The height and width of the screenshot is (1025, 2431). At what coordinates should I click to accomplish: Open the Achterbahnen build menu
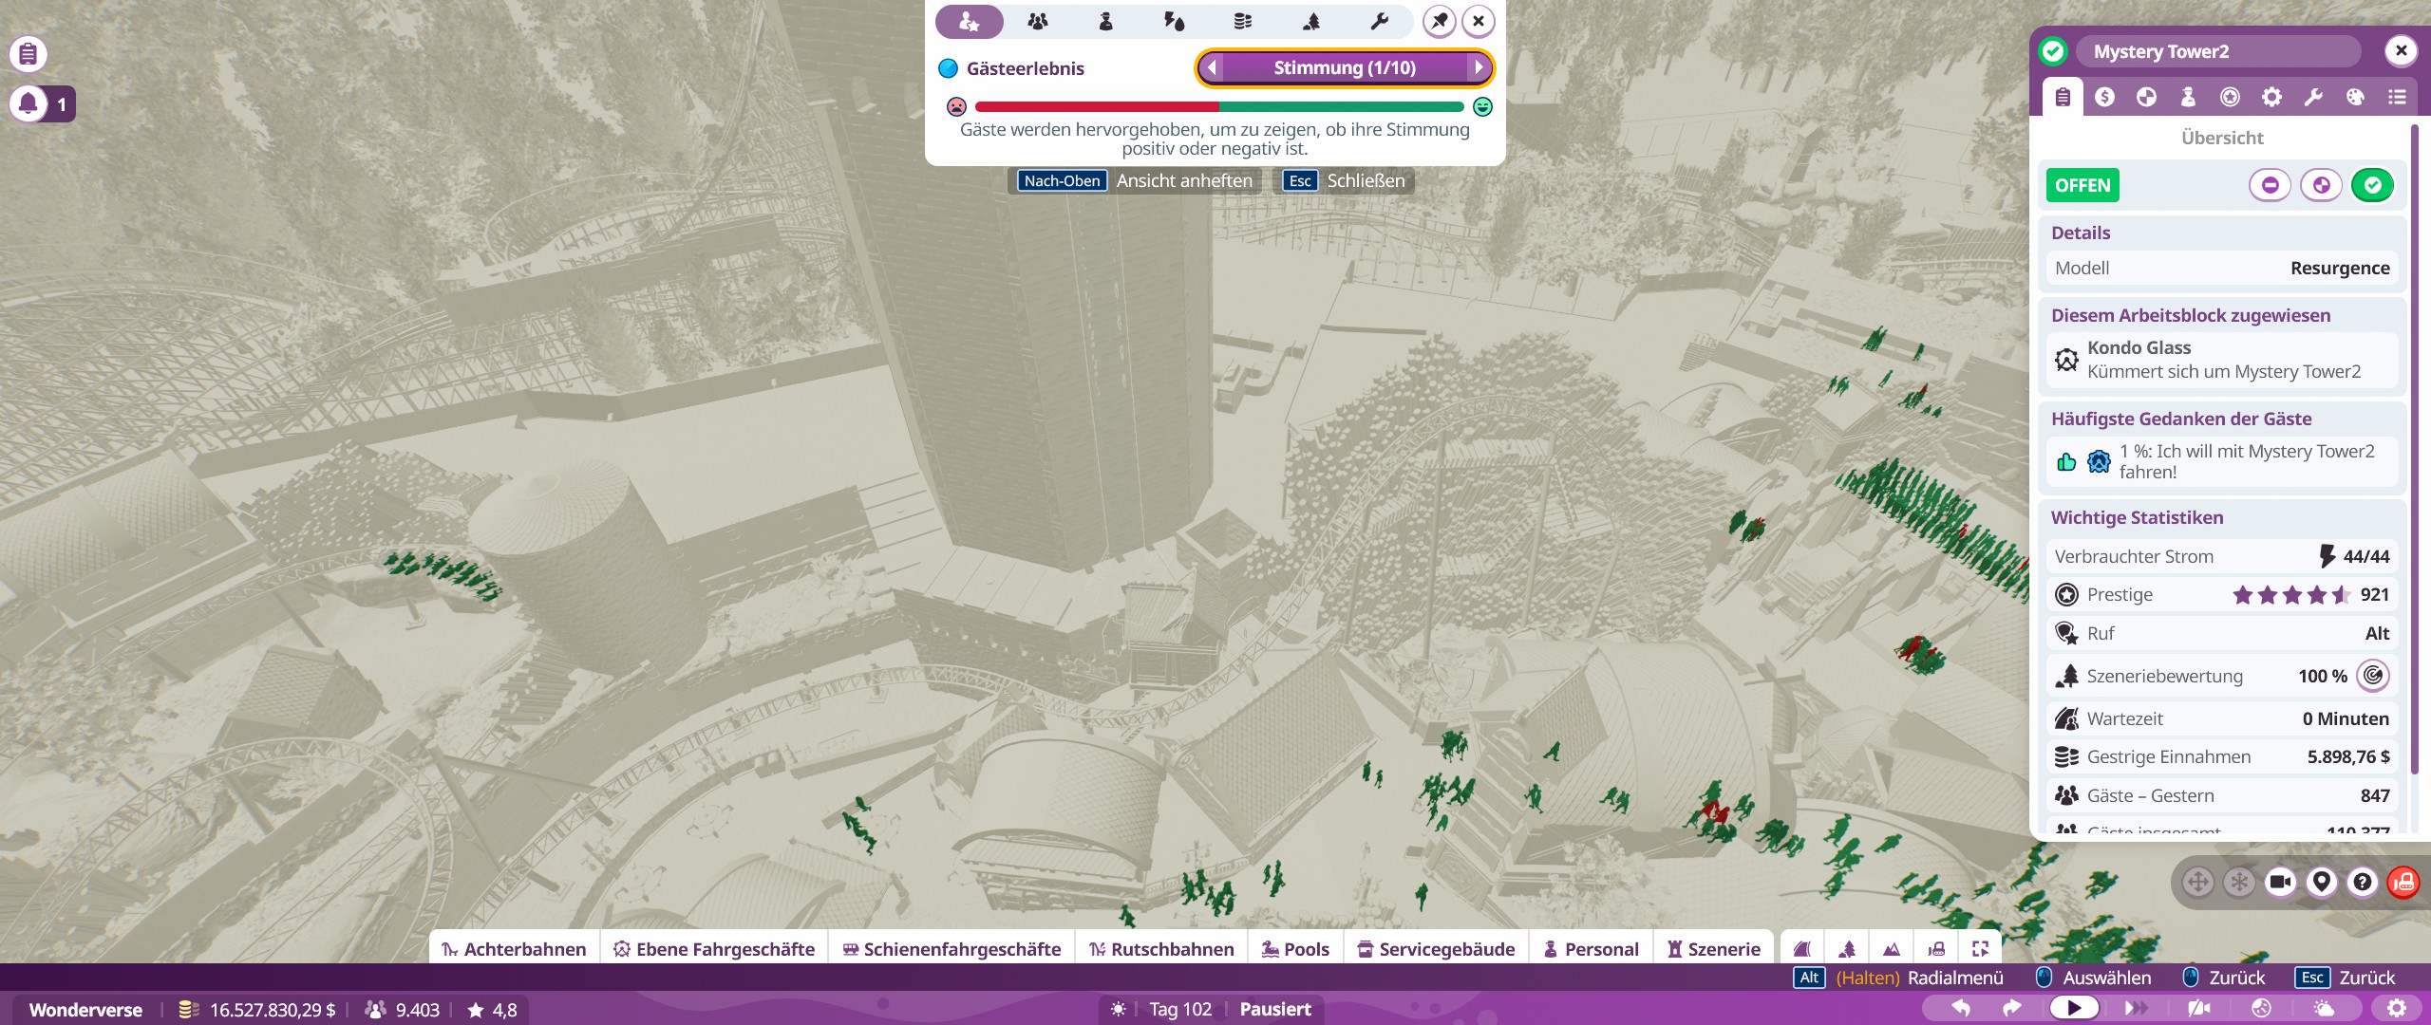pyautogui.click(x=514, y=949)
